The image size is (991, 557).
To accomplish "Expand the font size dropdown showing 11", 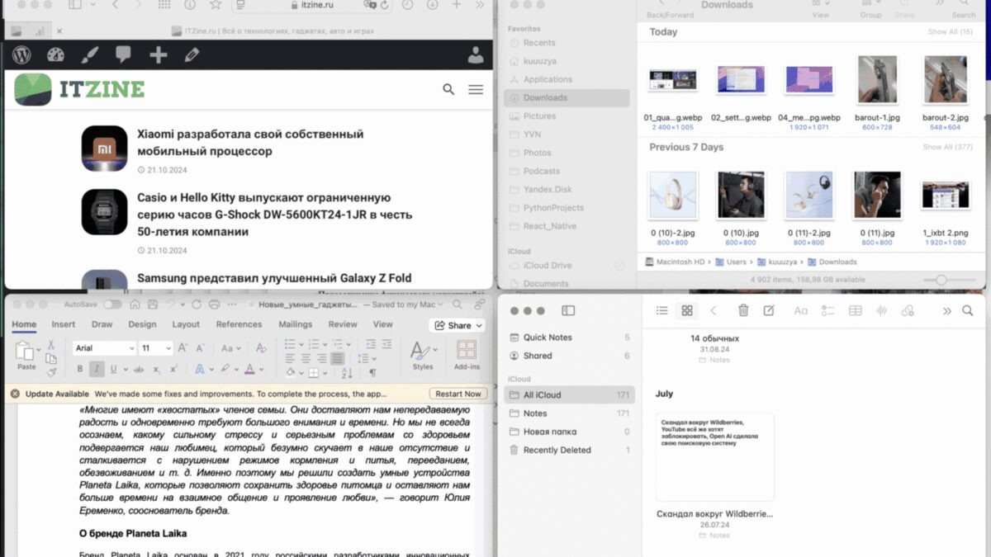I will [156, 348].
